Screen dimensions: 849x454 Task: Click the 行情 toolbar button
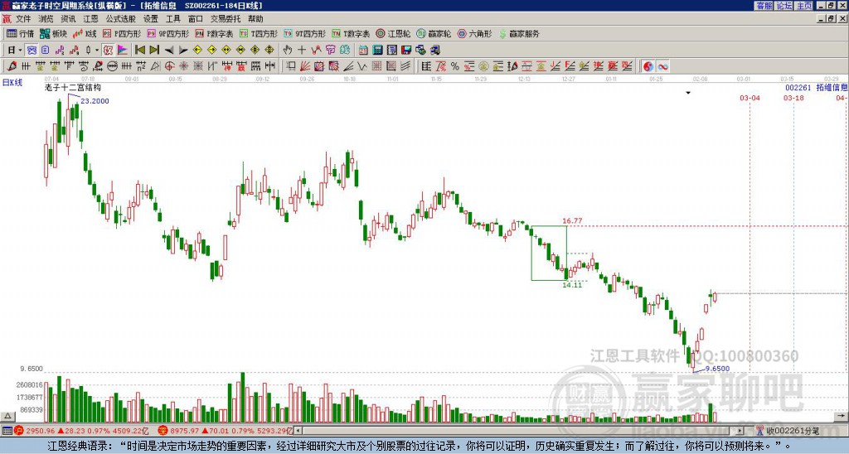pyautogui.click(x=21, y=33)
